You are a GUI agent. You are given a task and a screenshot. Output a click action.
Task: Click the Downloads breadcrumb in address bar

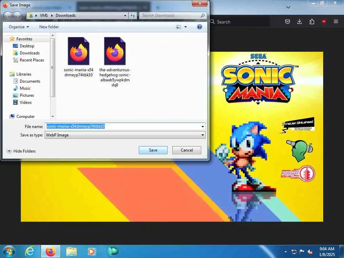point(66,15)
